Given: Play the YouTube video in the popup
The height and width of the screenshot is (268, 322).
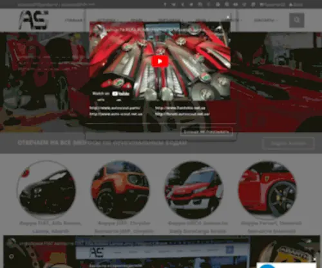Looking at the screenshot, I should click(160, 61).
